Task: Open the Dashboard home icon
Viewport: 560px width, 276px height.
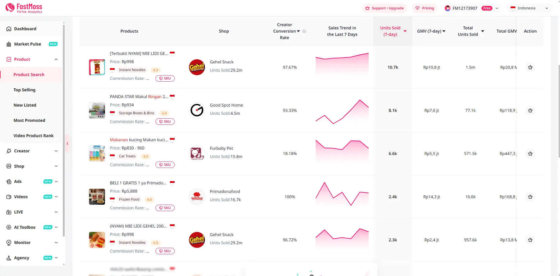Action: point(9,29)
